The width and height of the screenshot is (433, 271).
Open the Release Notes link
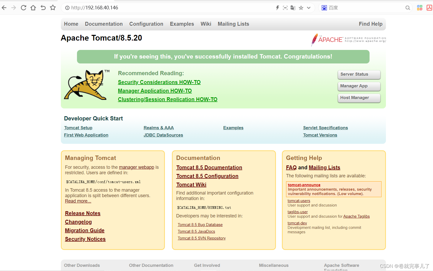click(x=83, y=213)
